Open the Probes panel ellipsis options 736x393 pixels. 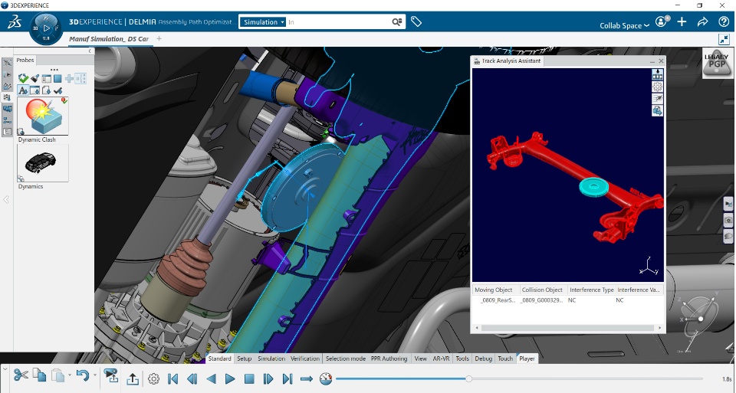54,70
